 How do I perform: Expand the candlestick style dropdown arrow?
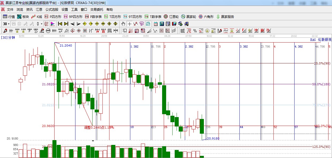41,24
